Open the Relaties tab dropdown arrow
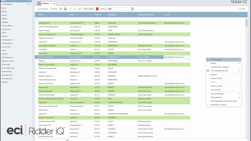The width and height of the screenshot is (251, 141). pyautogui.click(x=51, y=4)
